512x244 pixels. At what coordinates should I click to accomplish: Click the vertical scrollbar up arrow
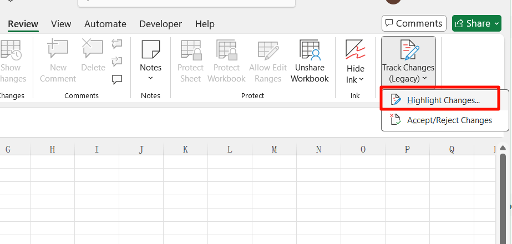(x=503, y=148)
